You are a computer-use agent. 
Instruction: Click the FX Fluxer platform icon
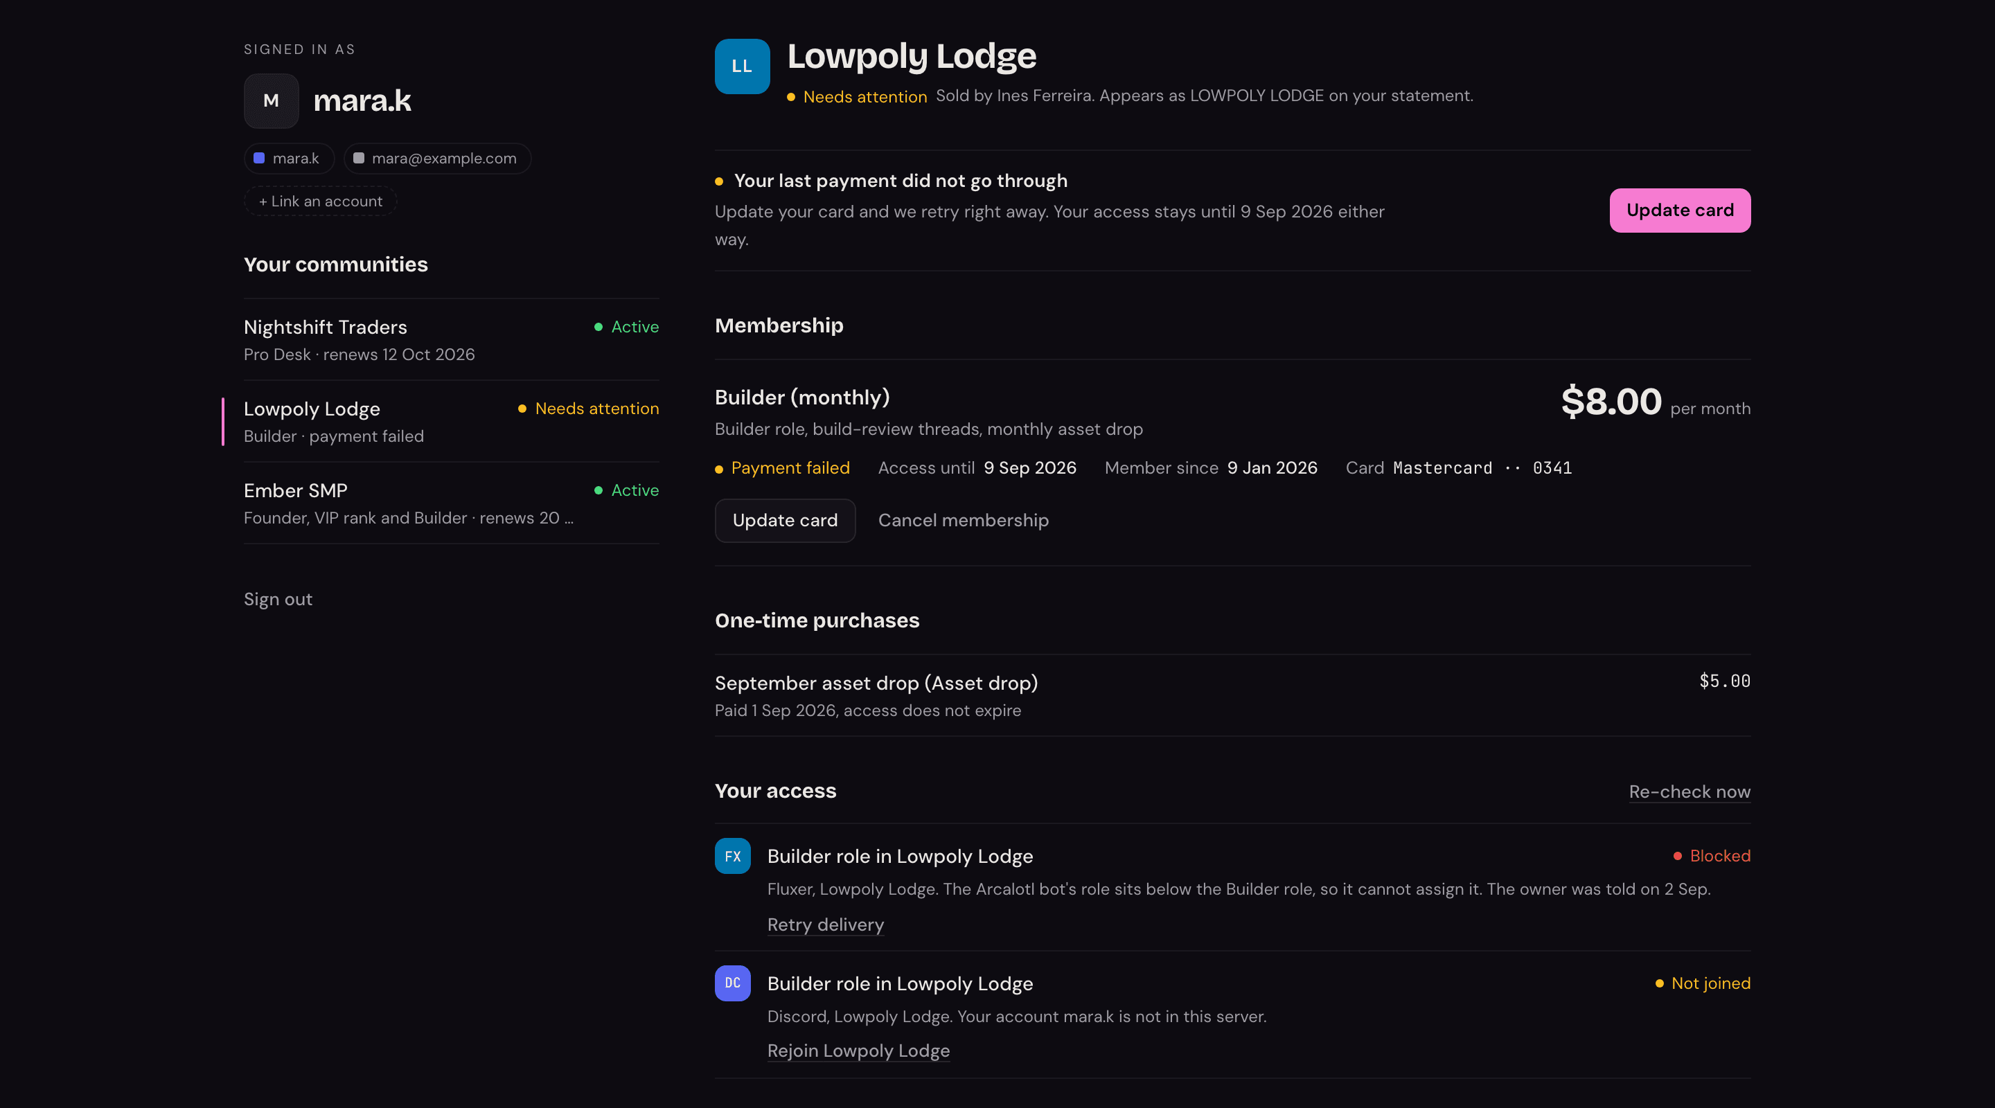click(x=733, y=855)
